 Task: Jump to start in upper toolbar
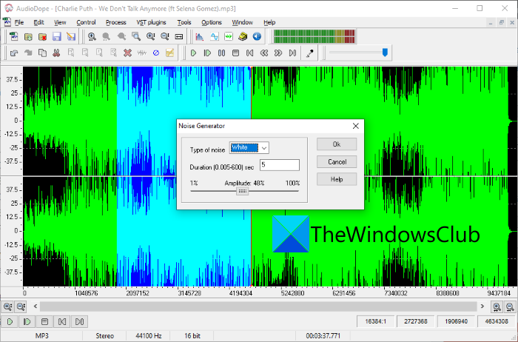(x=250, y=53)
